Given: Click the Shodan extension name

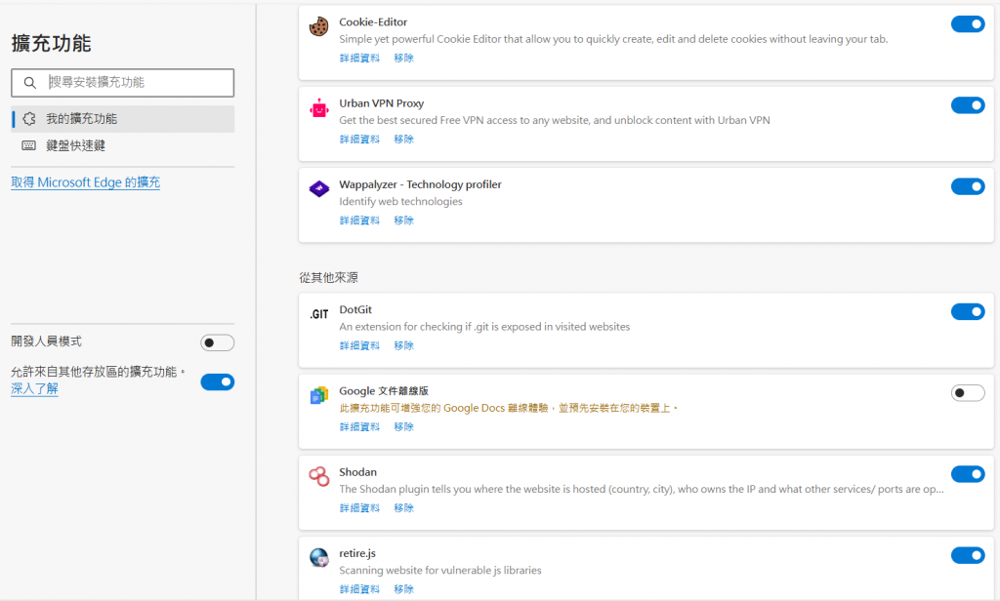Looking at the screenshot, I should pyautogui.click(x=357, y=472).
